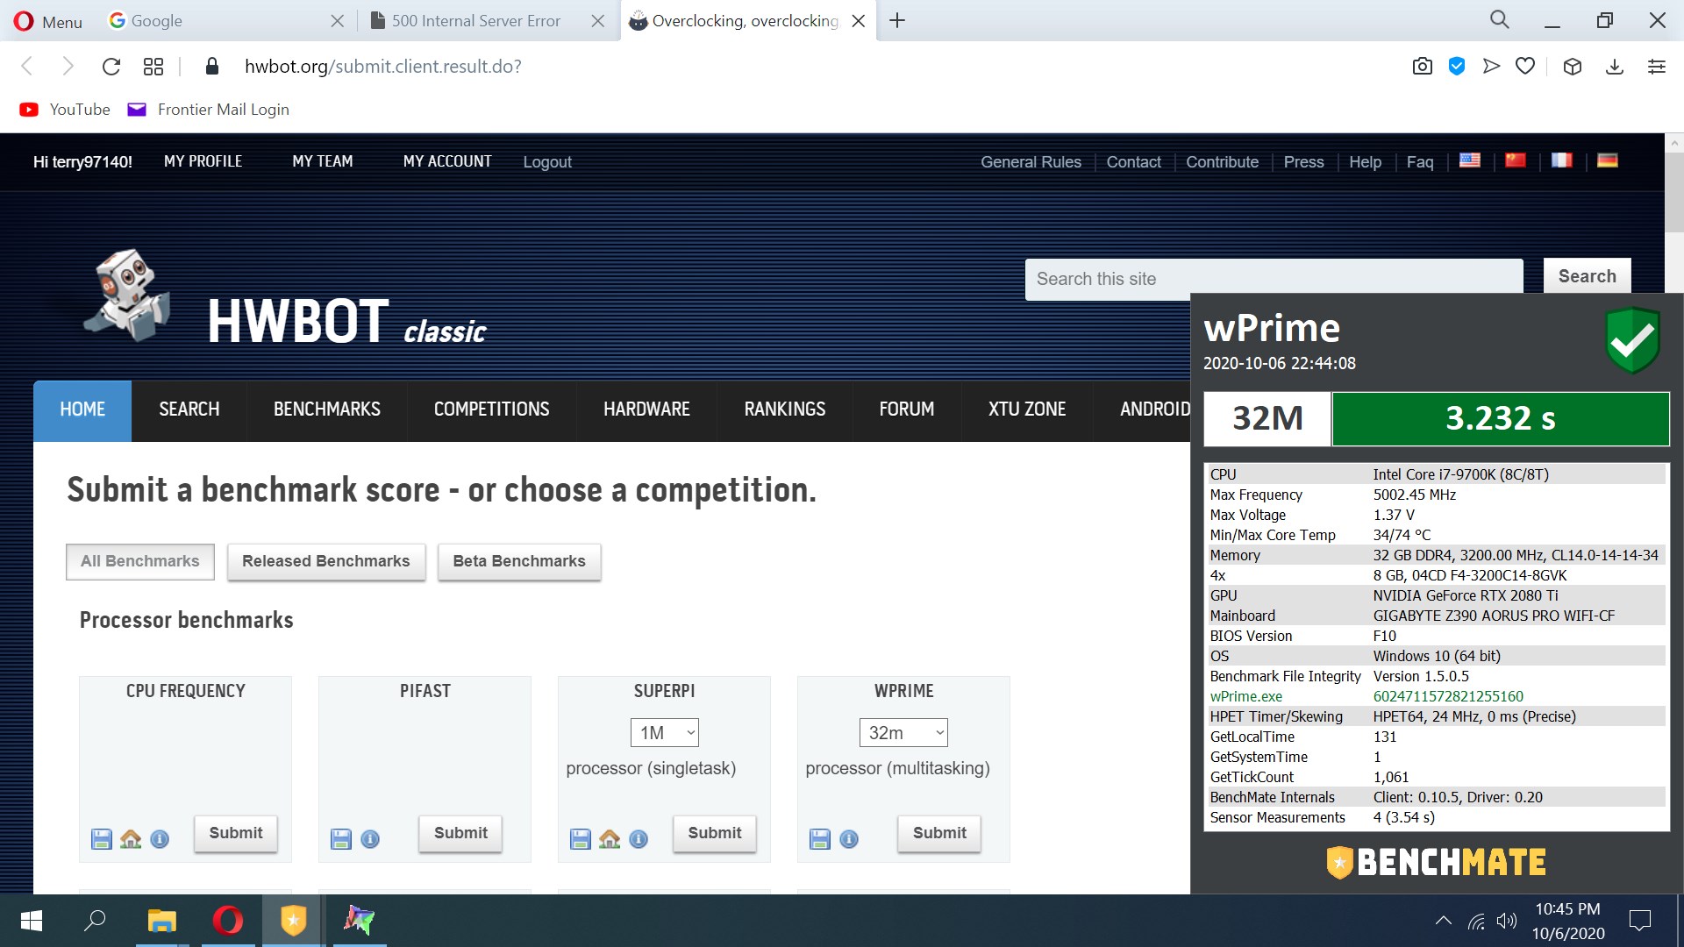The image size is (1684, 947).
Task: Click the green verified shield in BenchMate
Action: tap(1632, 340)
